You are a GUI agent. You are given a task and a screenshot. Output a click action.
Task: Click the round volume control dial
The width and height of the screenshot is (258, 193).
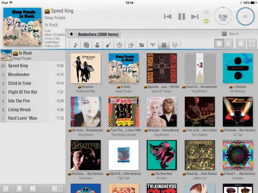coord(245,16)
